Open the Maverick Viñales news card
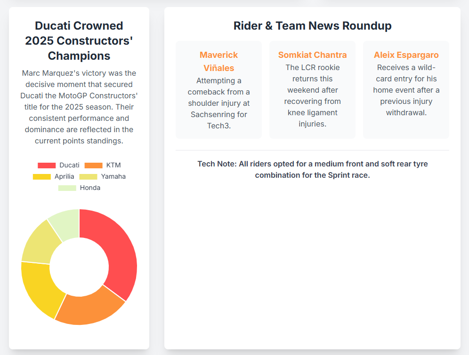 coord(218,89)
